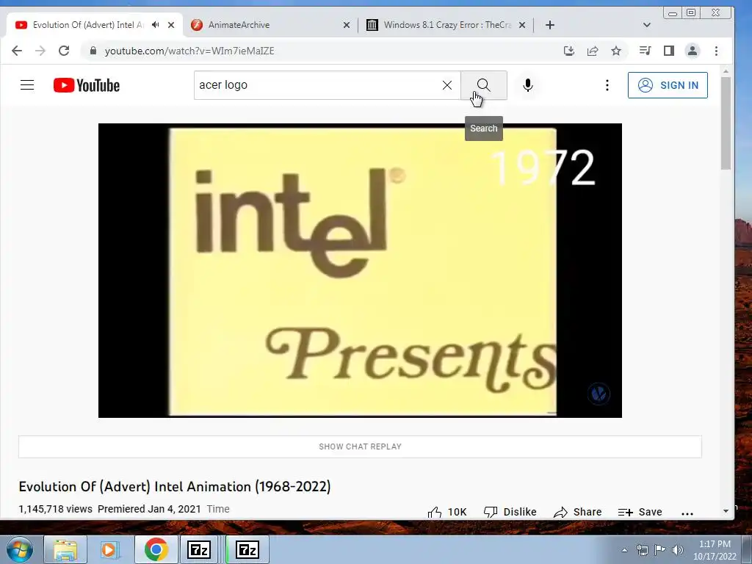Screen dimensions: 752x564
Task: Click the vertical scrollbar thumb
Action: [x=726, y=123]
